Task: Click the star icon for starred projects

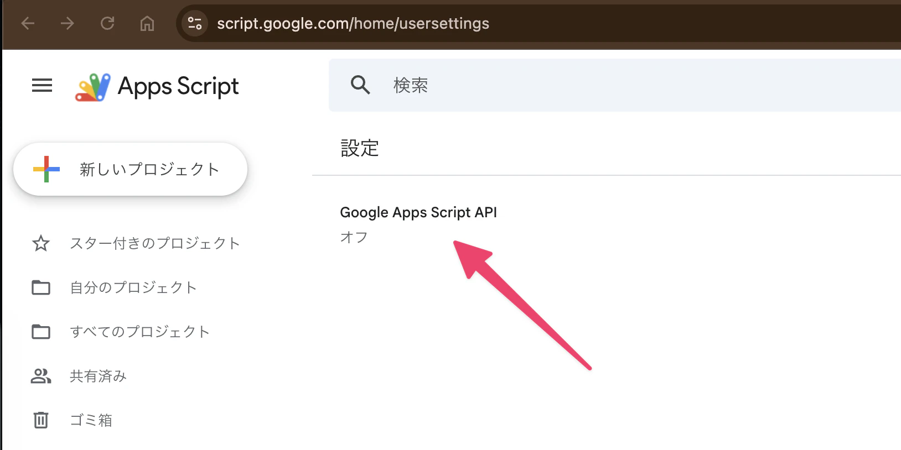Action: pos(41,243)
